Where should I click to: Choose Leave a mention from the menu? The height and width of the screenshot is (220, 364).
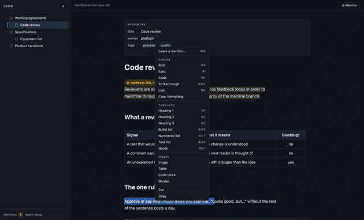[182, 51]
